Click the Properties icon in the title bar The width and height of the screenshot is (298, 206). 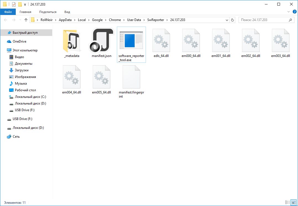point(14,4)
